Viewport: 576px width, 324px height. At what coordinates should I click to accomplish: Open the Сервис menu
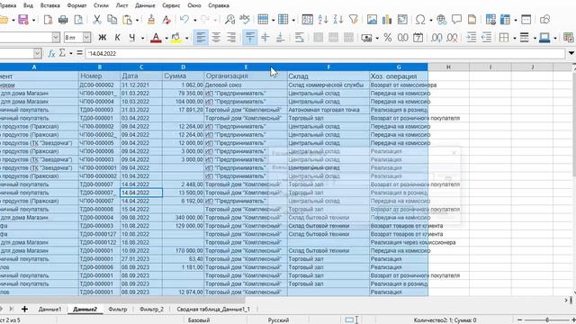tap(171, 5)
